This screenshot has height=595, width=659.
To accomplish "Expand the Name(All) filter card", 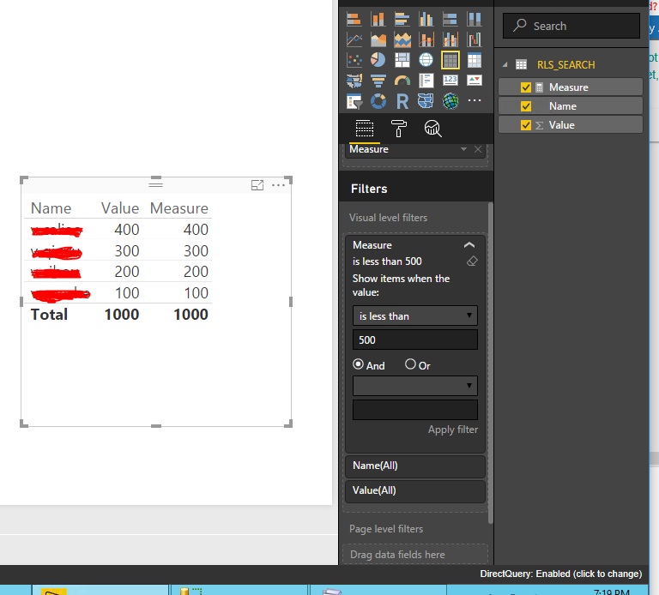I will [x=415, y=466].
